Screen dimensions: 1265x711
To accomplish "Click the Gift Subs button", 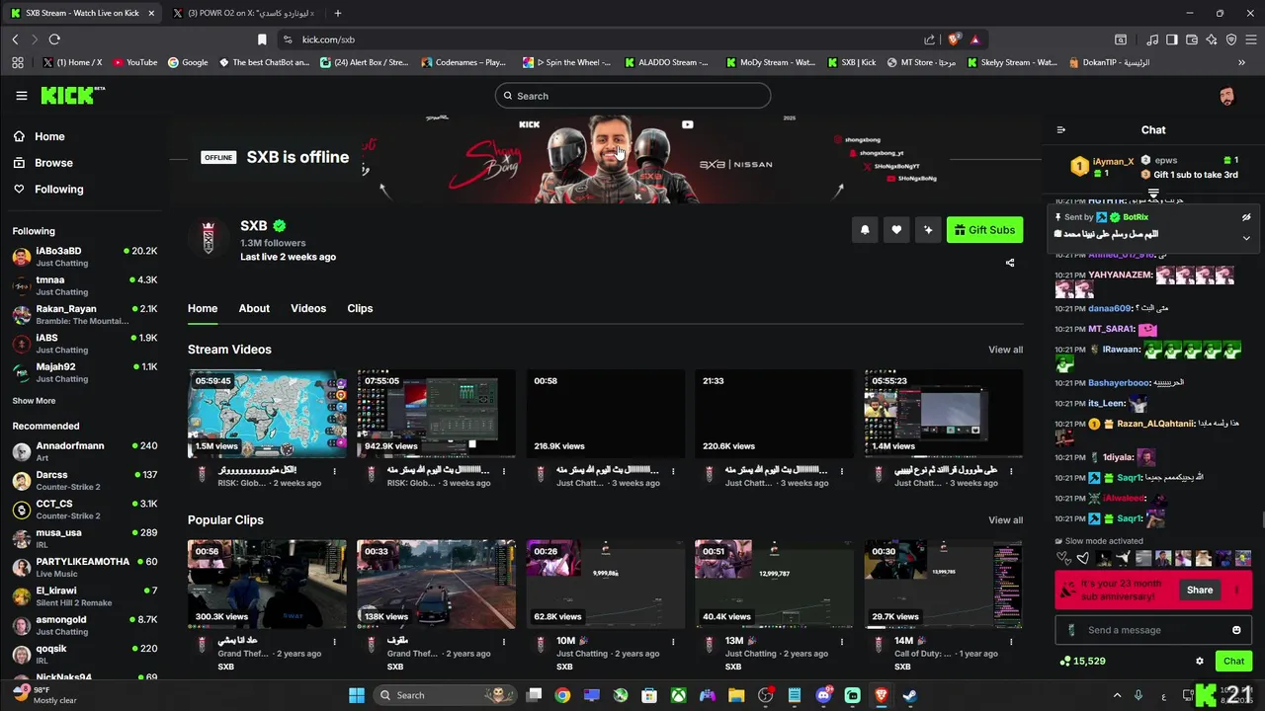I will tap(984, 230).
